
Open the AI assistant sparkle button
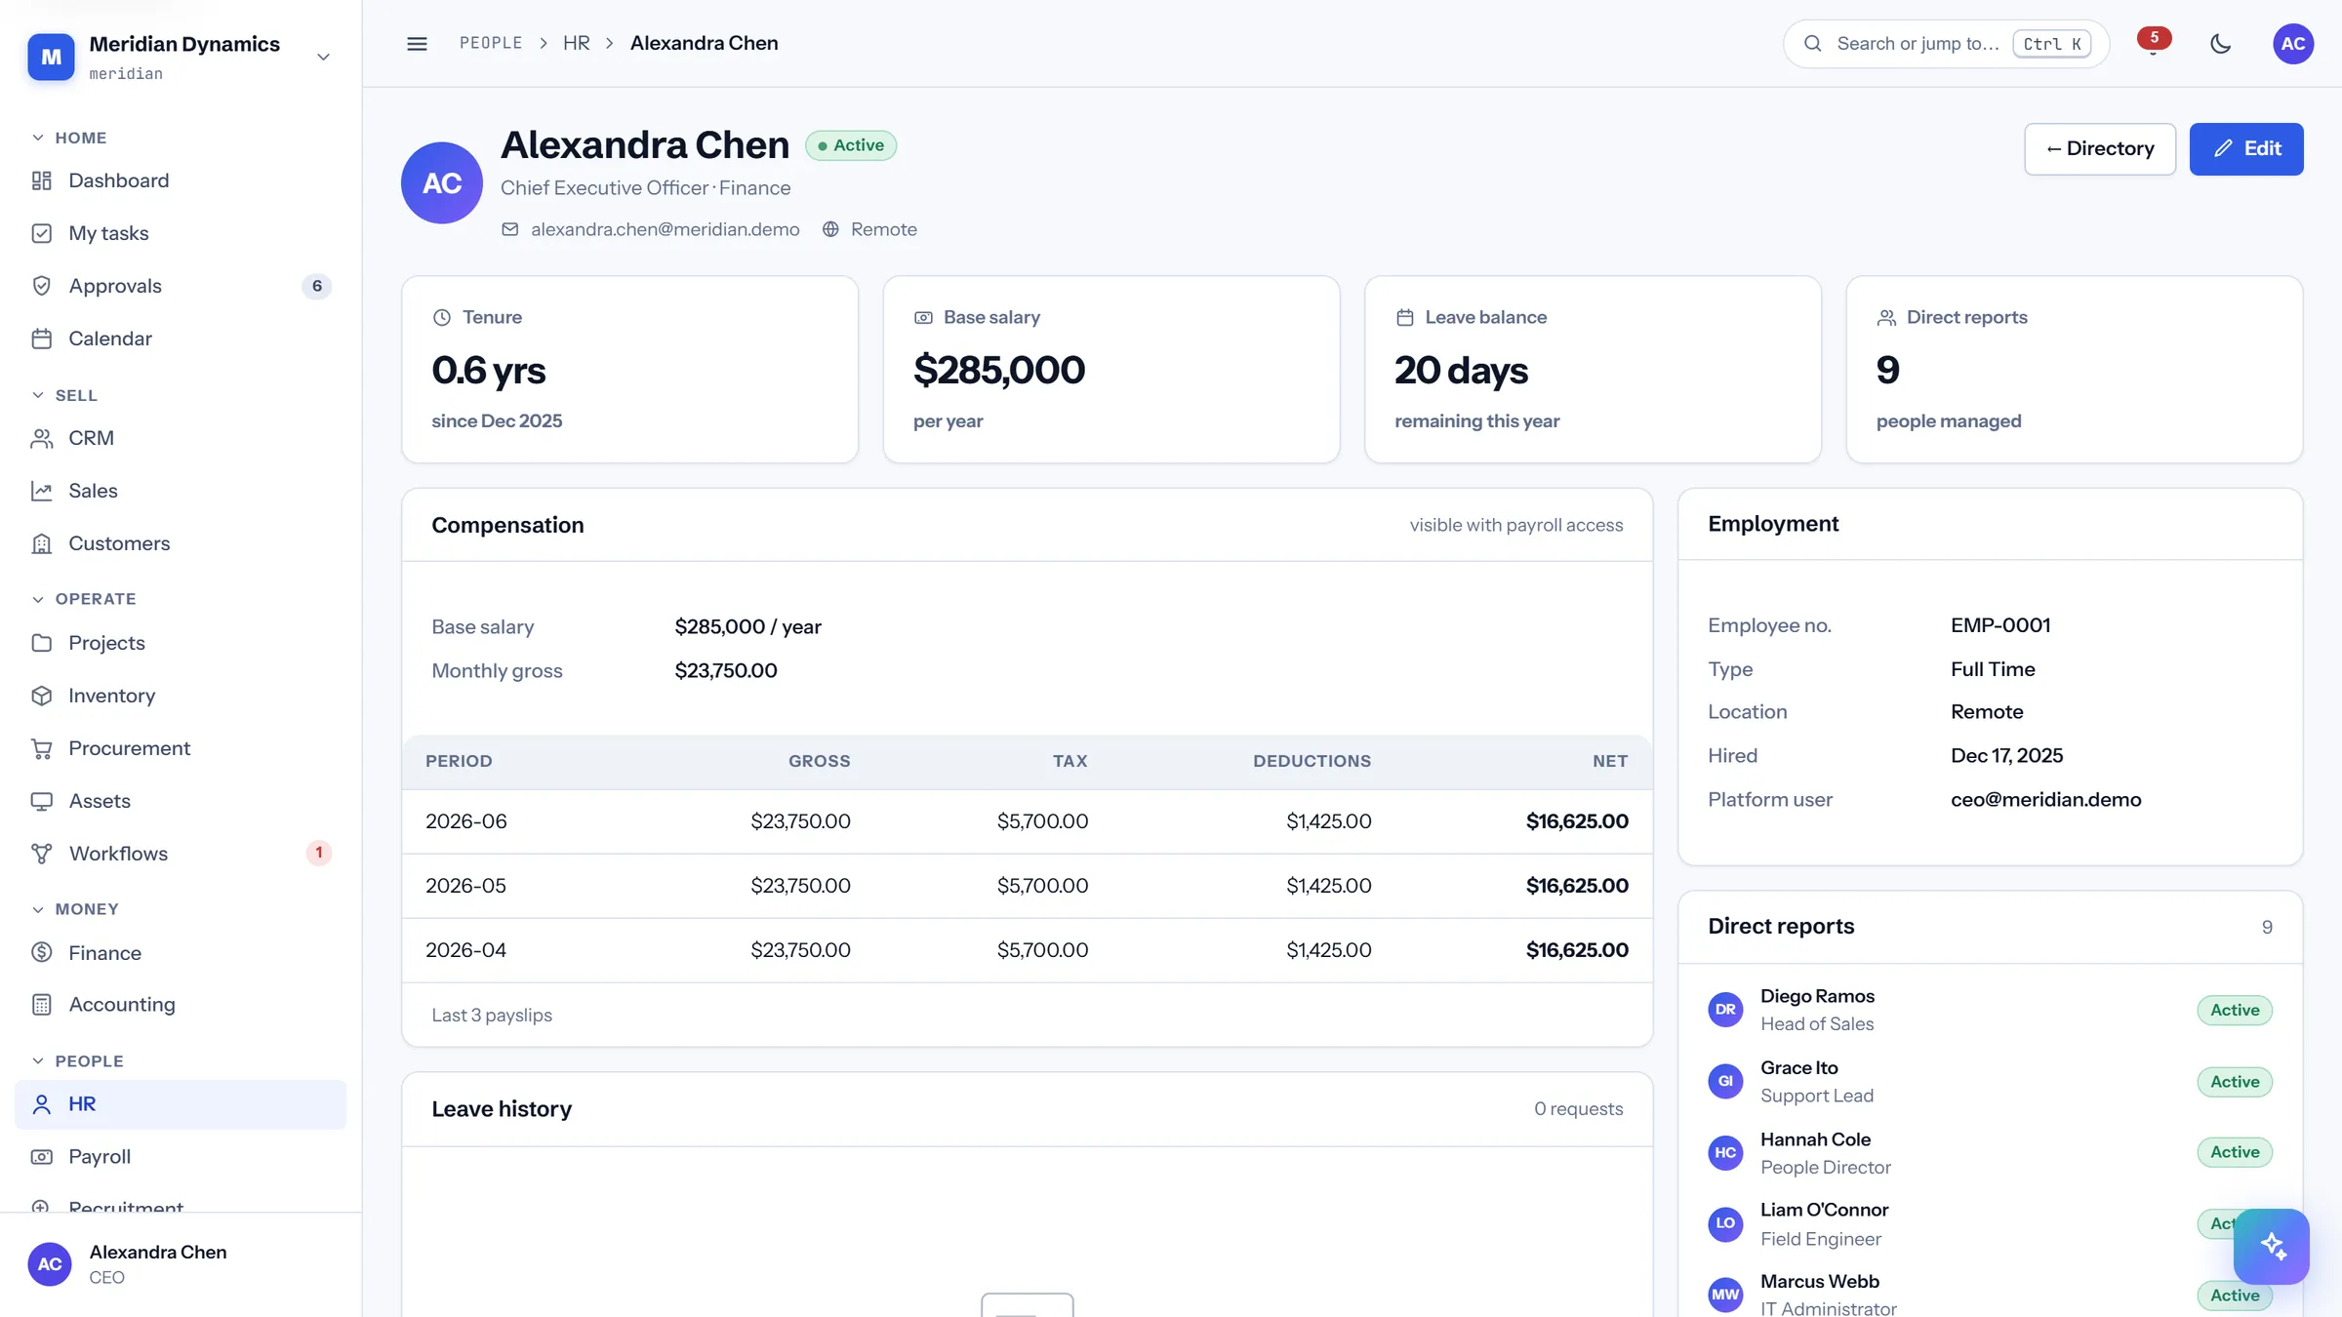pyautogui.click(x=2272, y=1247)
